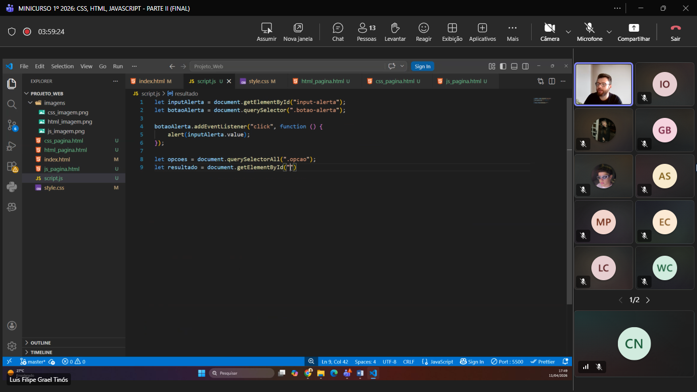The height and width of the screenshot is (392, 697).
Task: Open the Reagir reactions menu
Action: click(424, 32)
